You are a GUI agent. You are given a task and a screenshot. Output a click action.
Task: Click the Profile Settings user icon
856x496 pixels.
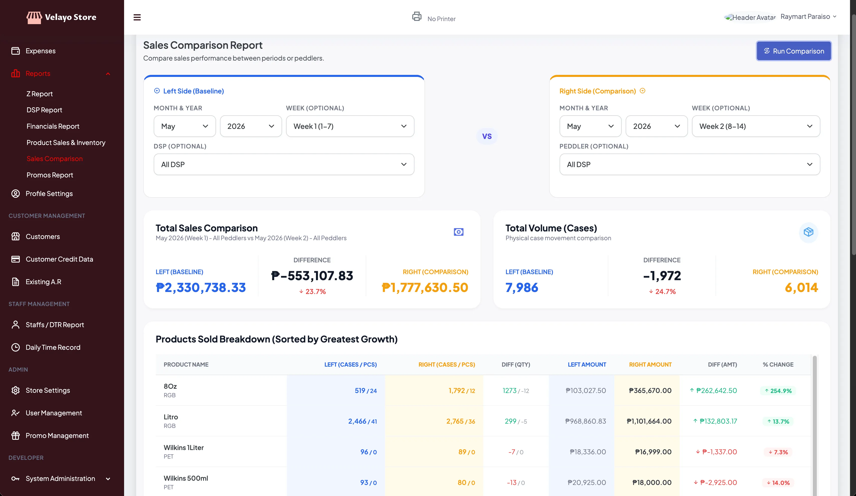click(16, 194)
